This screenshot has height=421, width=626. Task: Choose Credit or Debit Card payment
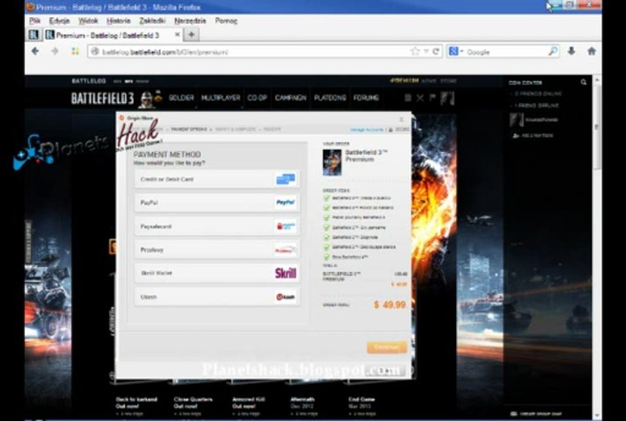pos(217,180)
